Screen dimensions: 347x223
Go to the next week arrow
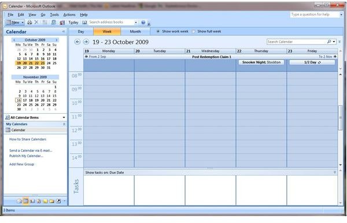click(86, 42)
